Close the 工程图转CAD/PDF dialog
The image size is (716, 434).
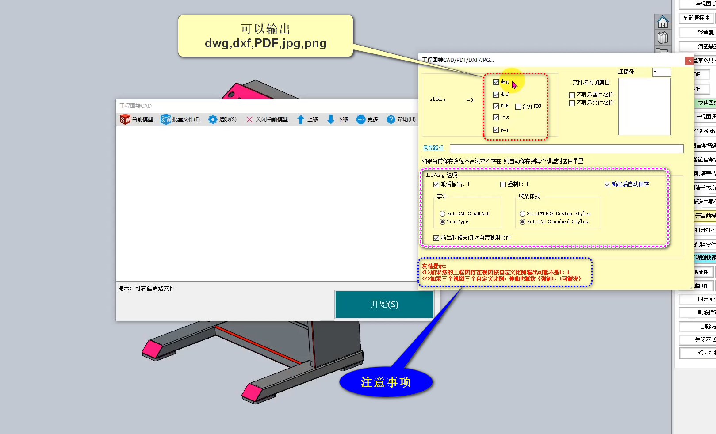click(x=689, y=61)
